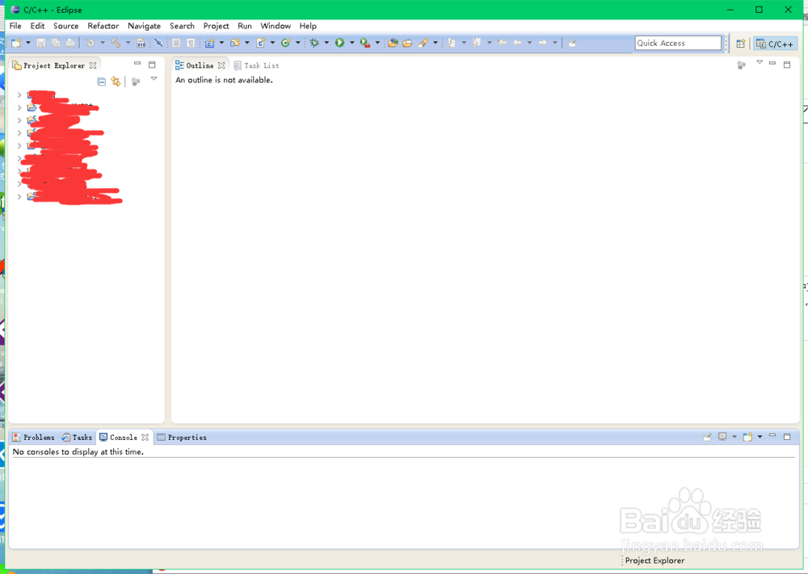This screenshot has width=808, height=574.
Task: Open dropdown next to New C/C++ Project
Action: [221, 43]
